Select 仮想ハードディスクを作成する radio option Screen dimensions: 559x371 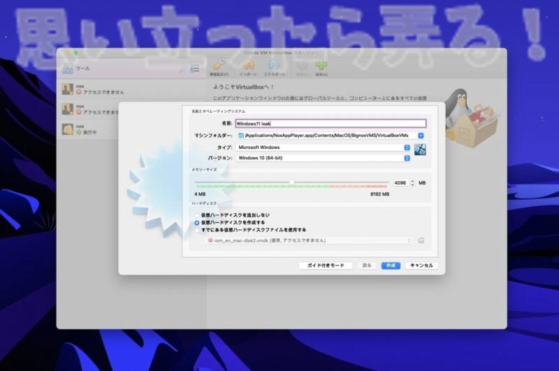click(x=196, y=223)
